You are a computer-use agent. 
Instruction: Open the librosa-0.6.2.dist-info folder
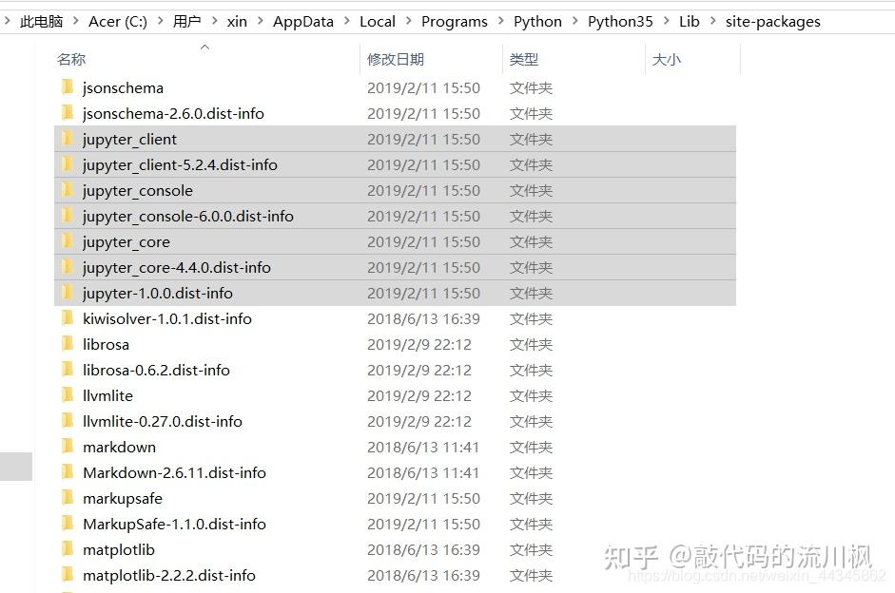(x=156, y=370)
